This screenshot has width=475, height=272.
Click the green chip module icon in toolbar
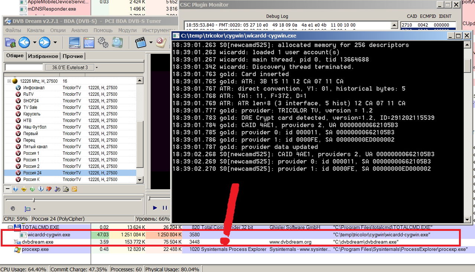(x=117, y=43)
